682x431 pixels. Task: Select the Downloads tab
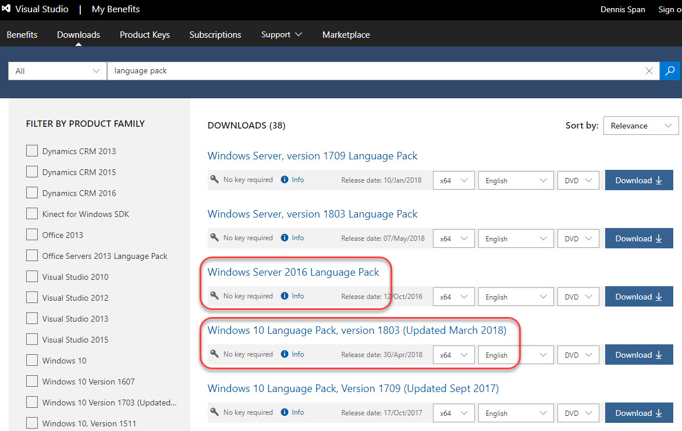pos(79,35)
